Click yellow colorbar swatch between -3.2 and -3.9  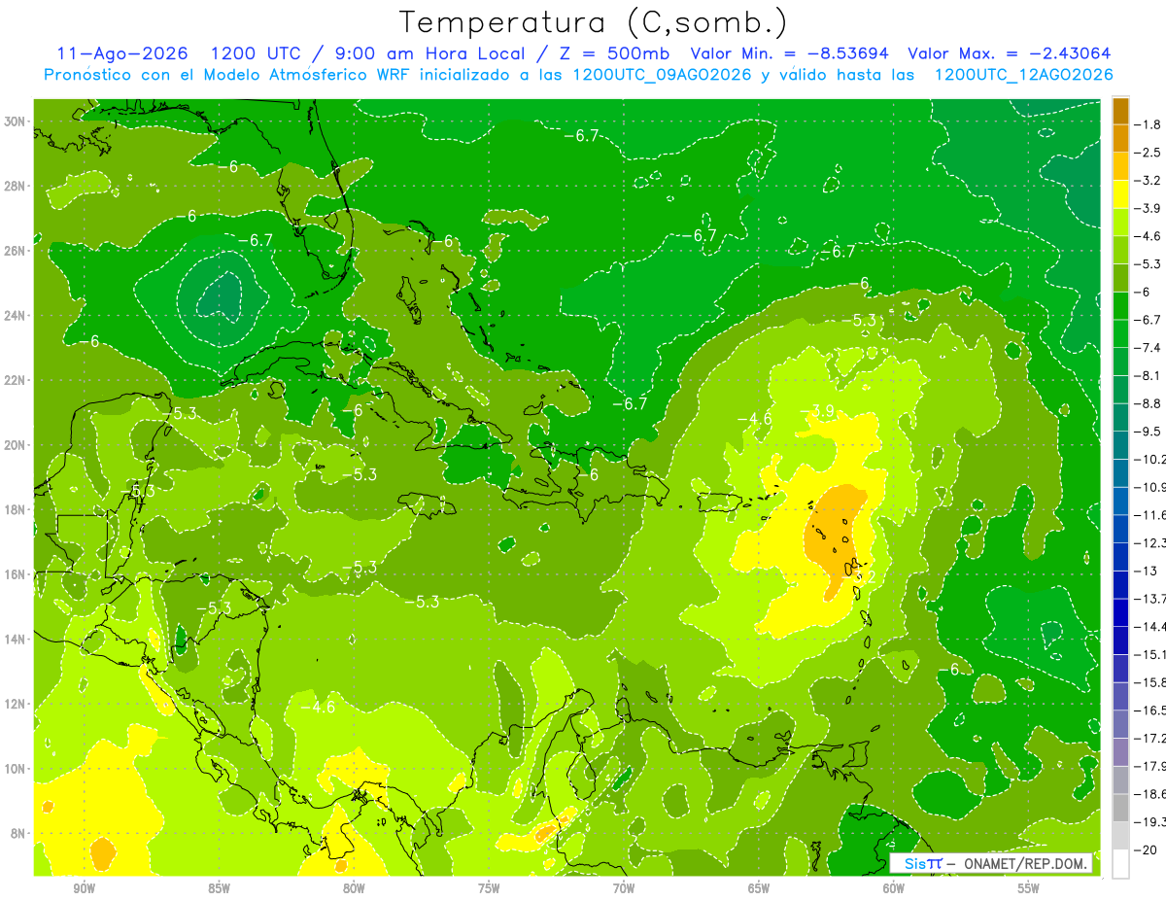pyautogui.click(x=1120, y=194)
